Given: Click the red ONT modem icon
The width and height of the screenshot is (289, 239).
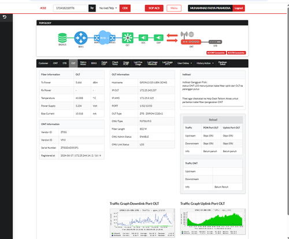Looking at the screenshot, I should click(x=191, y=42).
